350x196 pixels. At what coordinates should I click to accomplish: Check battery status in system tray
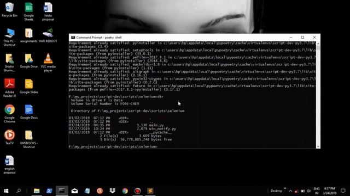click(x=302, y=191)
